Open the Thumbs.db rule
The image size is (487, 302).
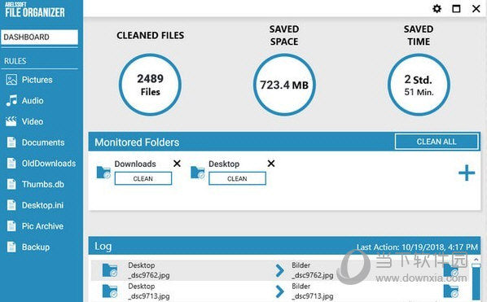click(x=43, y=184)
